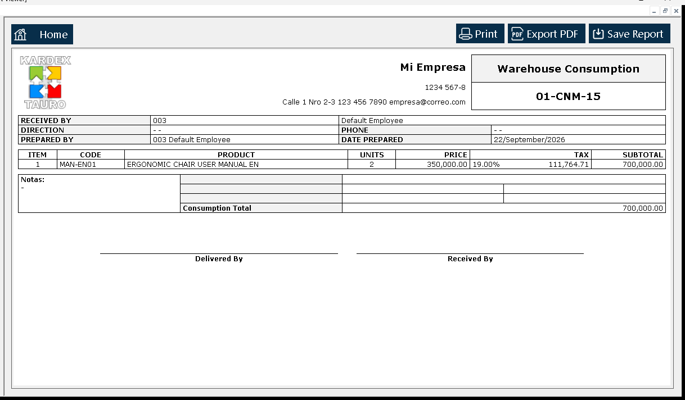Click company ID 1234 567-8
Viewport: 685px width, 400px height.
point(445,88)
